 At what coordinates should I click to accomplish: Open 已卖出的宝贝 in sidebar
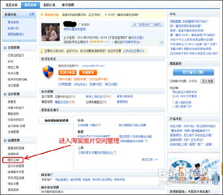point(16,55)
